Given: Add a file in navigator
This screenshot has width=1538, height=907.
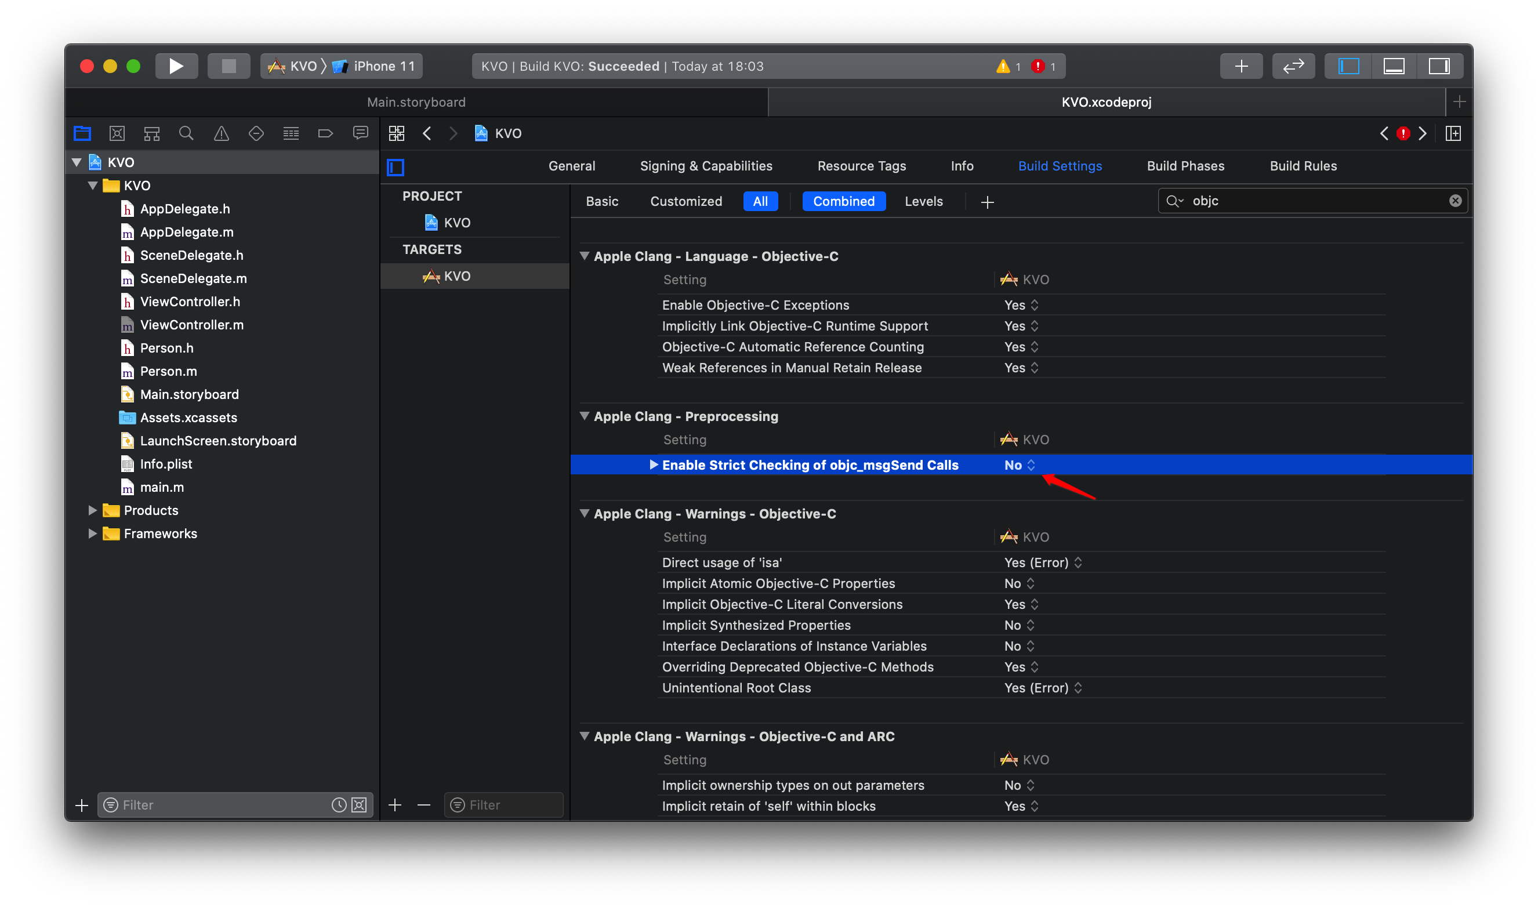Looking at the screenshot, I should click(81, 805).
